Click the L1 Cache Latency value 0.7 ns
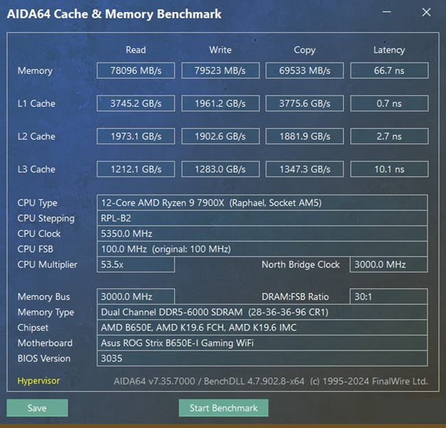 point(390,103)
